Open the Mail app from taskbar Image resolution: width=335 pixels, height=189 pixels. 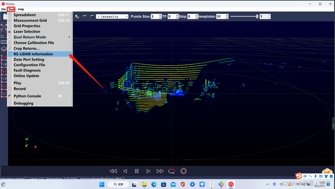point(173,184)
